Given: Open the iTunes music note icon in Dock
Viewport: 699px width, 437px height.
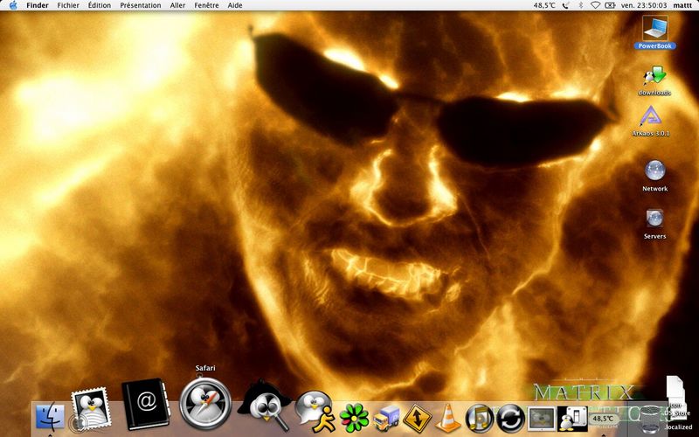Looking at the screenshot, I should tap(479, 418).
